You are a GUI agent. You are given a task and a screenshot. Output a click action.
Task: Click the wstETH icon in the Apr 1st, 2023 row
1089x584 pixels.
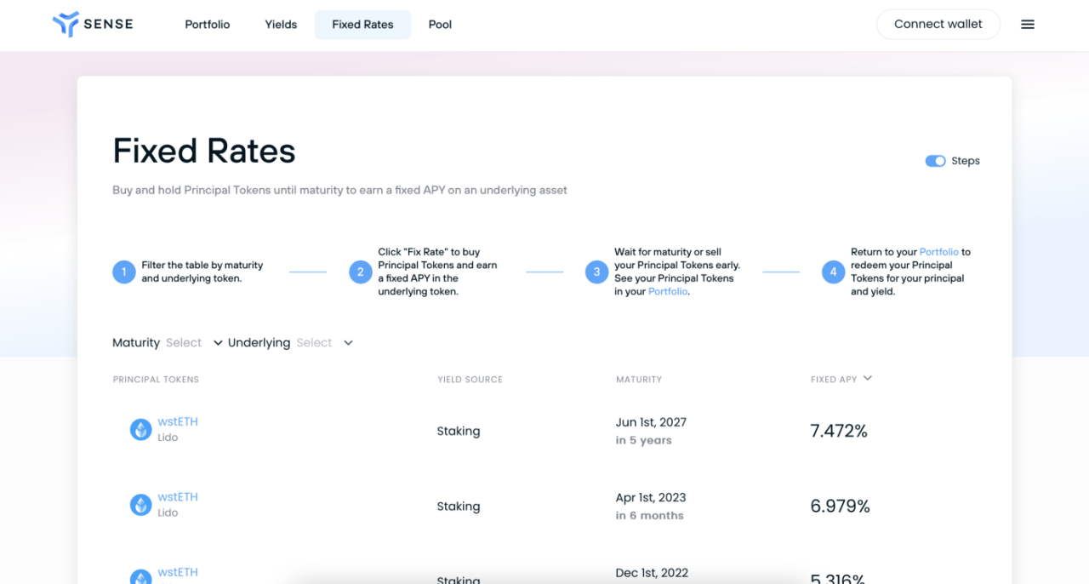pyautogui.click(x=140, y=505)
